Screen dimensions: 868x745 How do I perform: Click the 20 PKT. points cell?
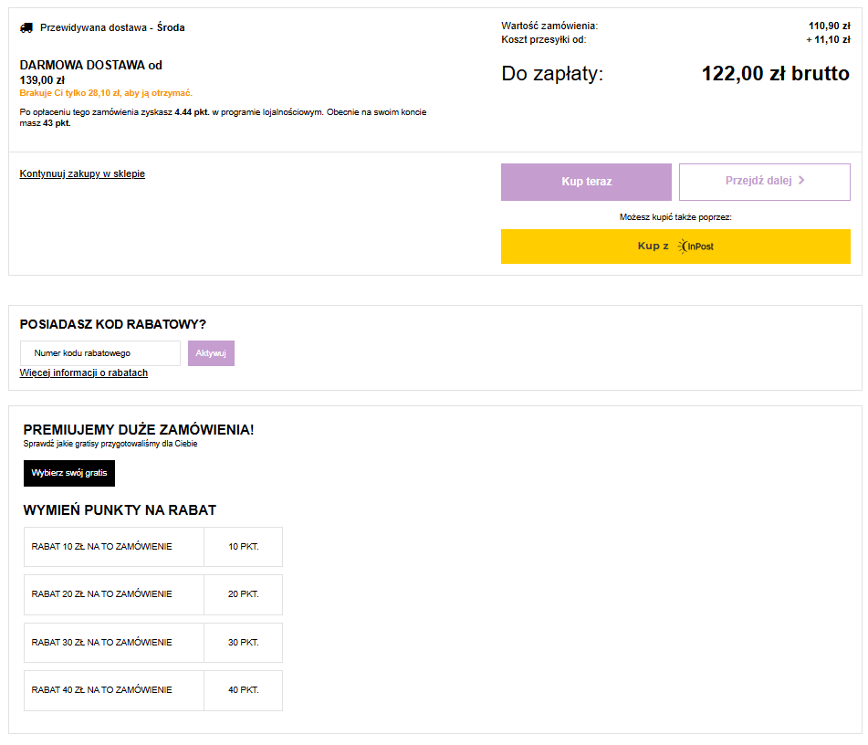coord(244,594)
